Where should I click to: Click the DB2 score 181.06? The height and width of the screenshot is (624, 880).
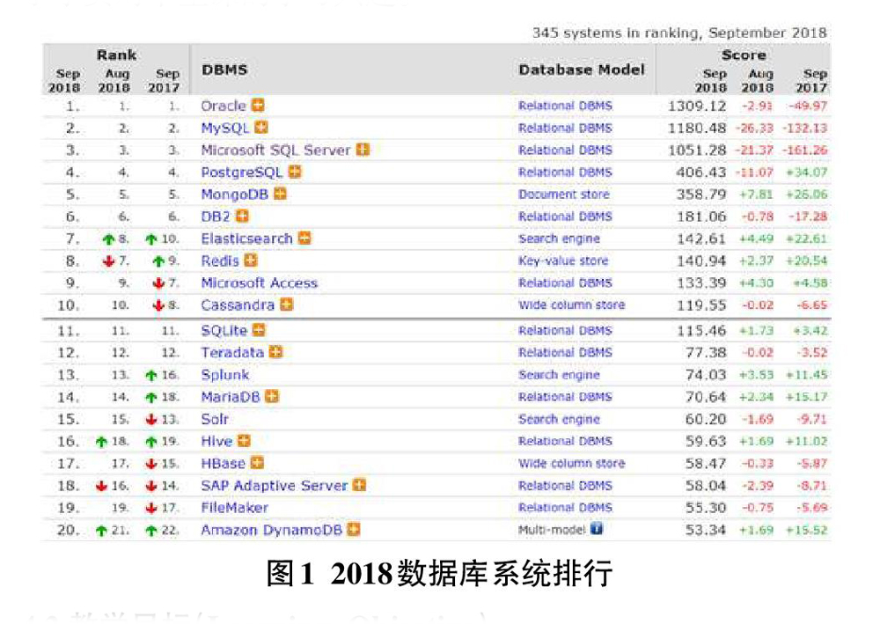(x=701, y=217)
